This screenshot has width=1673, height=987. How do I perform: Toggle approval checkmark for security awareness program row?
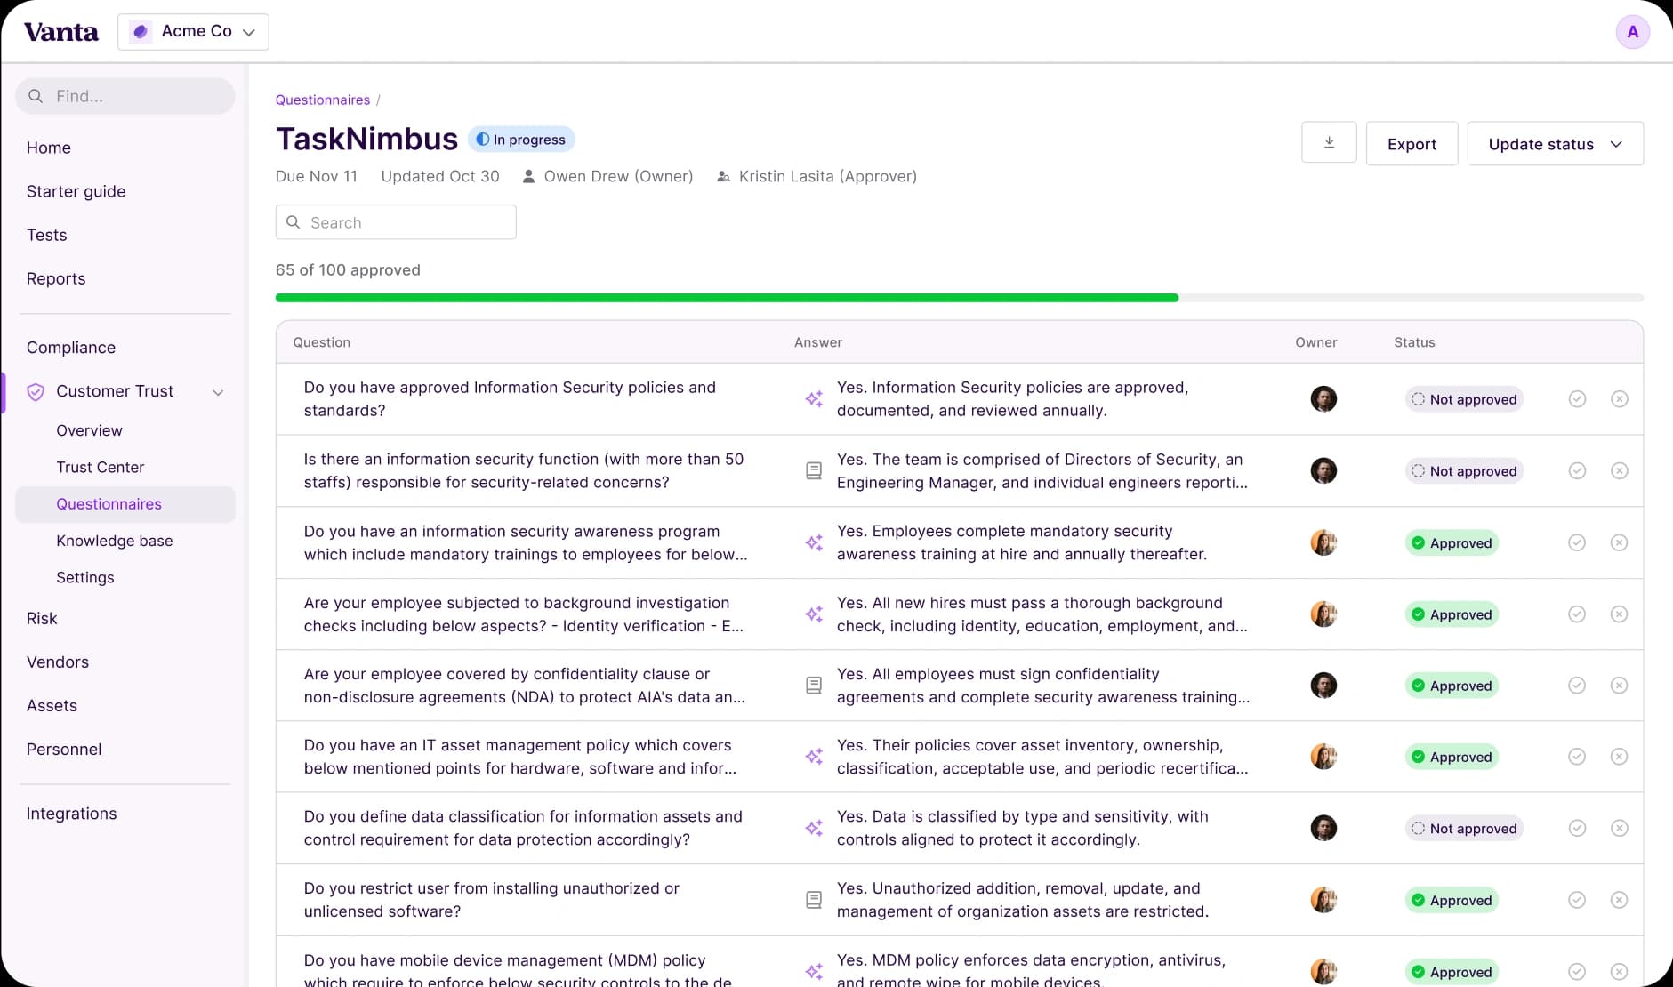pyautogui.click(x=1577, y=542)
